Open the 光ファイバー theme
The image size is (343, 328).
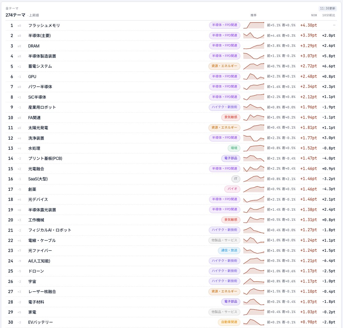(x=40, y=251)
